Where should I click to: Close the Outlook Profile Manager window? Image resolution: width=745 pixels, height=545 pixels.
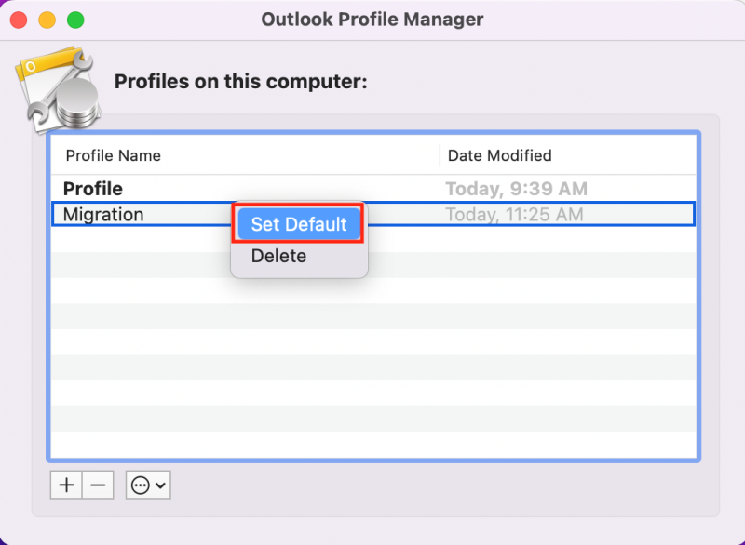[x=19, y=20]
